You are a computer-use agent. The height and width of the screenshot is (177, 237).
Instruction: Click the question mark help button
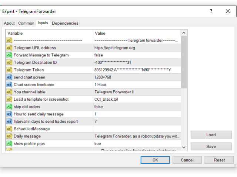click(211, 11)
